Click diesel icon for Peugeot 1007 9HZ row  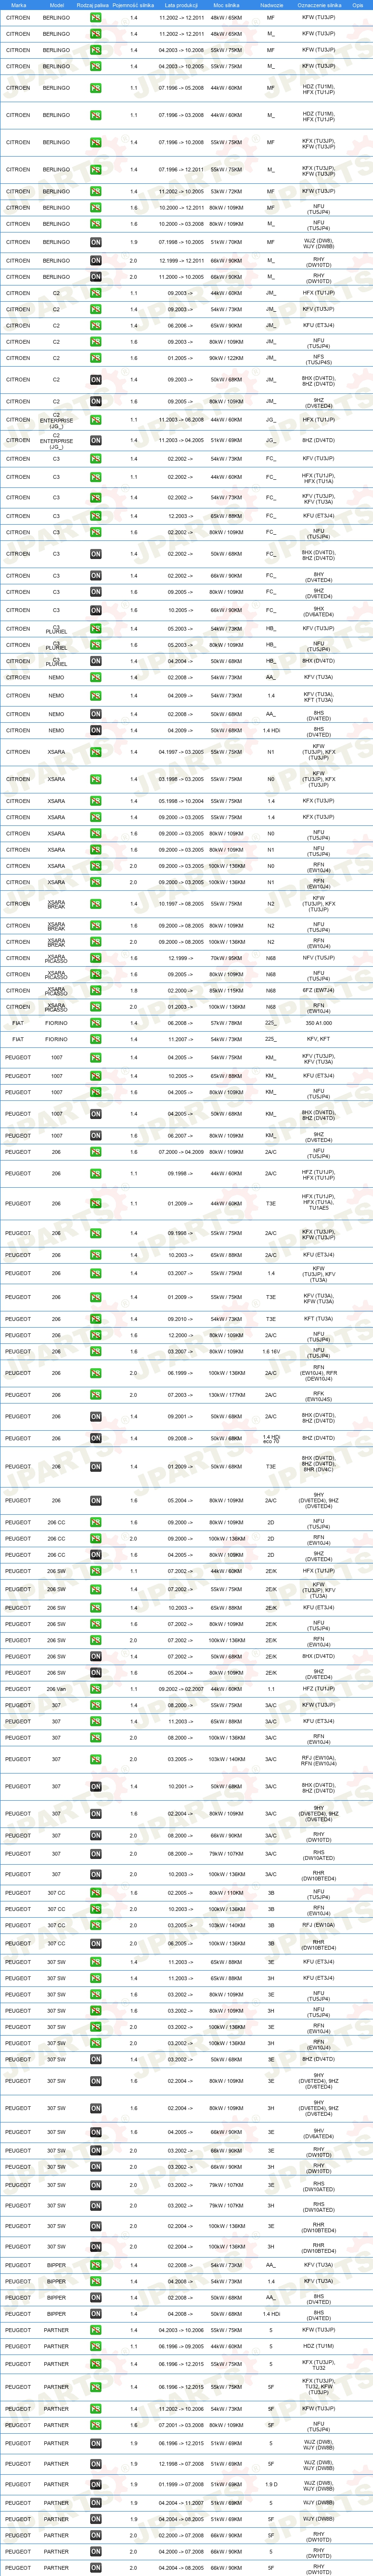click(96, 1136)
